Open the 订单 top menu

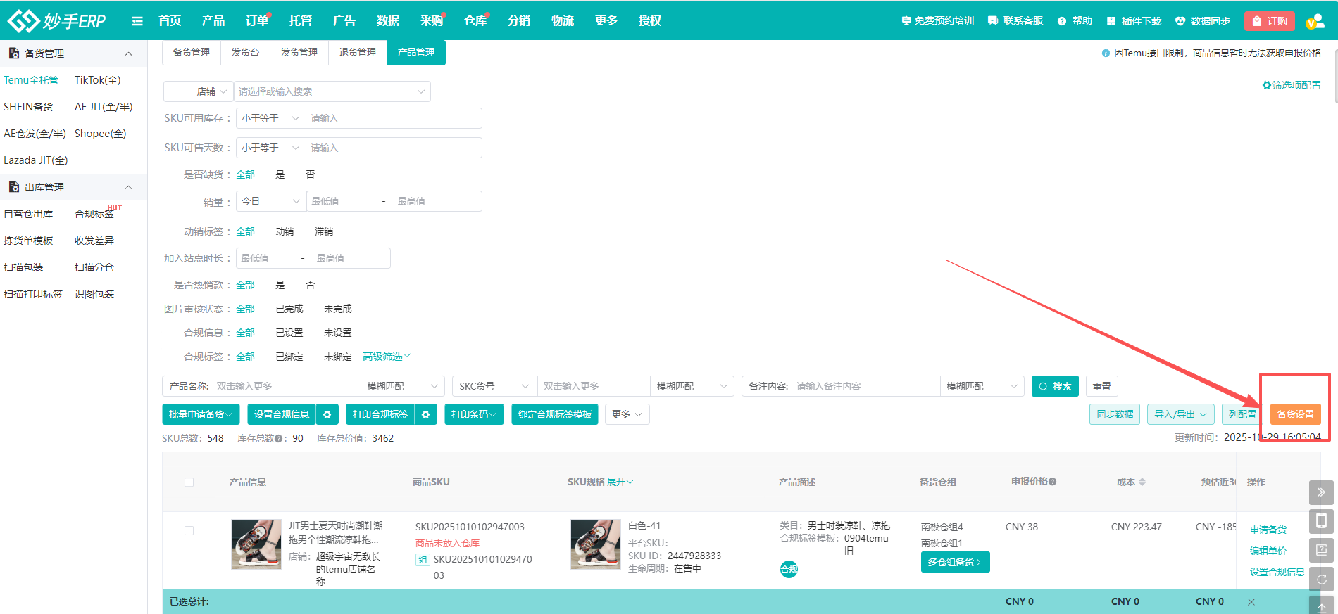257,20
